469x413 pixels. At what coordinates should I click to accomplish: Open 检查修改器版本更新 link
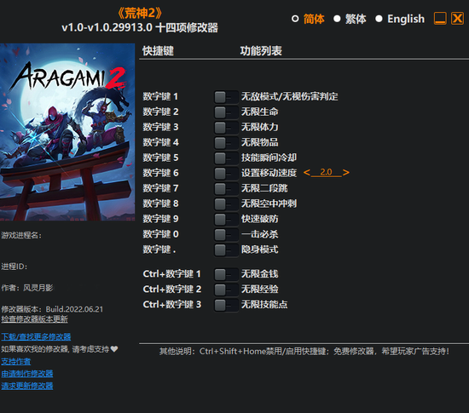[34, 319]
